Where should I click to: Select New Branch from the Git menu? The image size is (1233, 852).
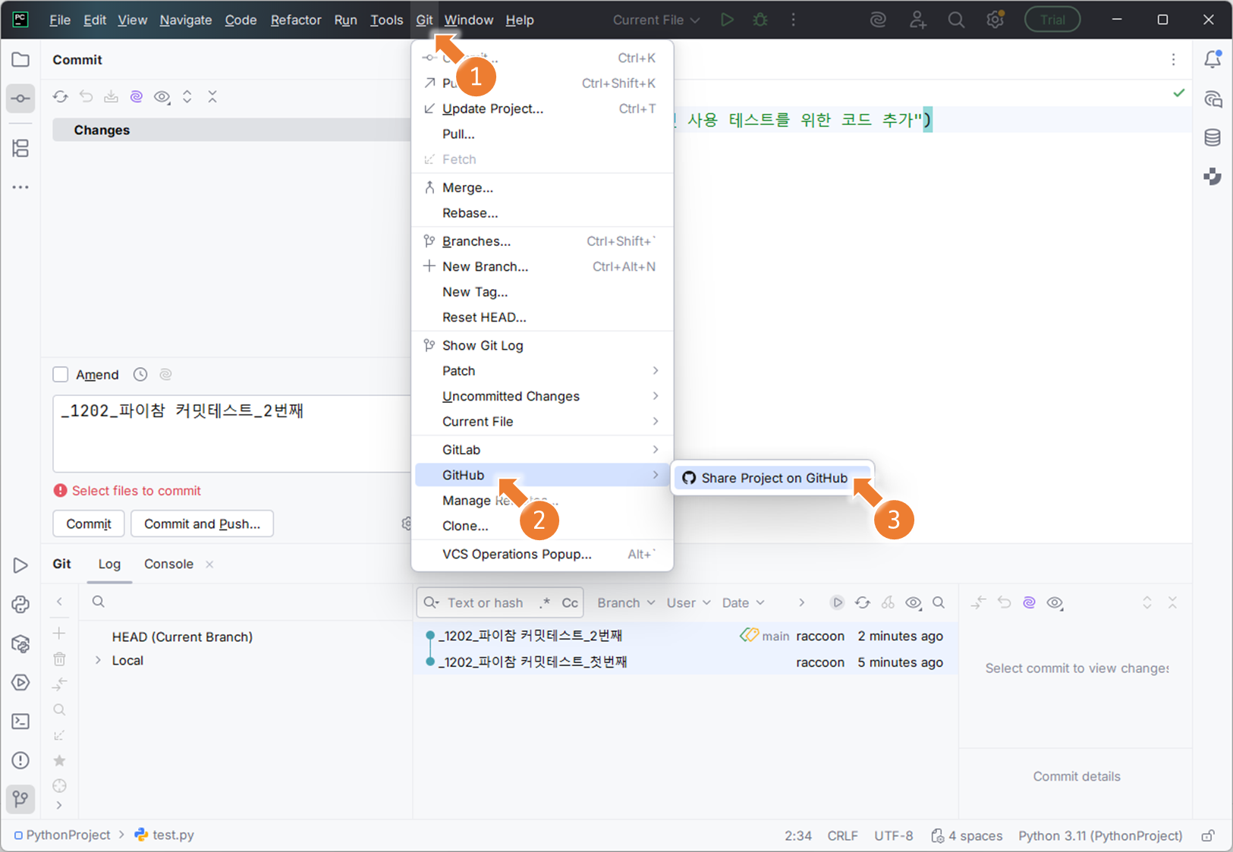click(543, 266)
